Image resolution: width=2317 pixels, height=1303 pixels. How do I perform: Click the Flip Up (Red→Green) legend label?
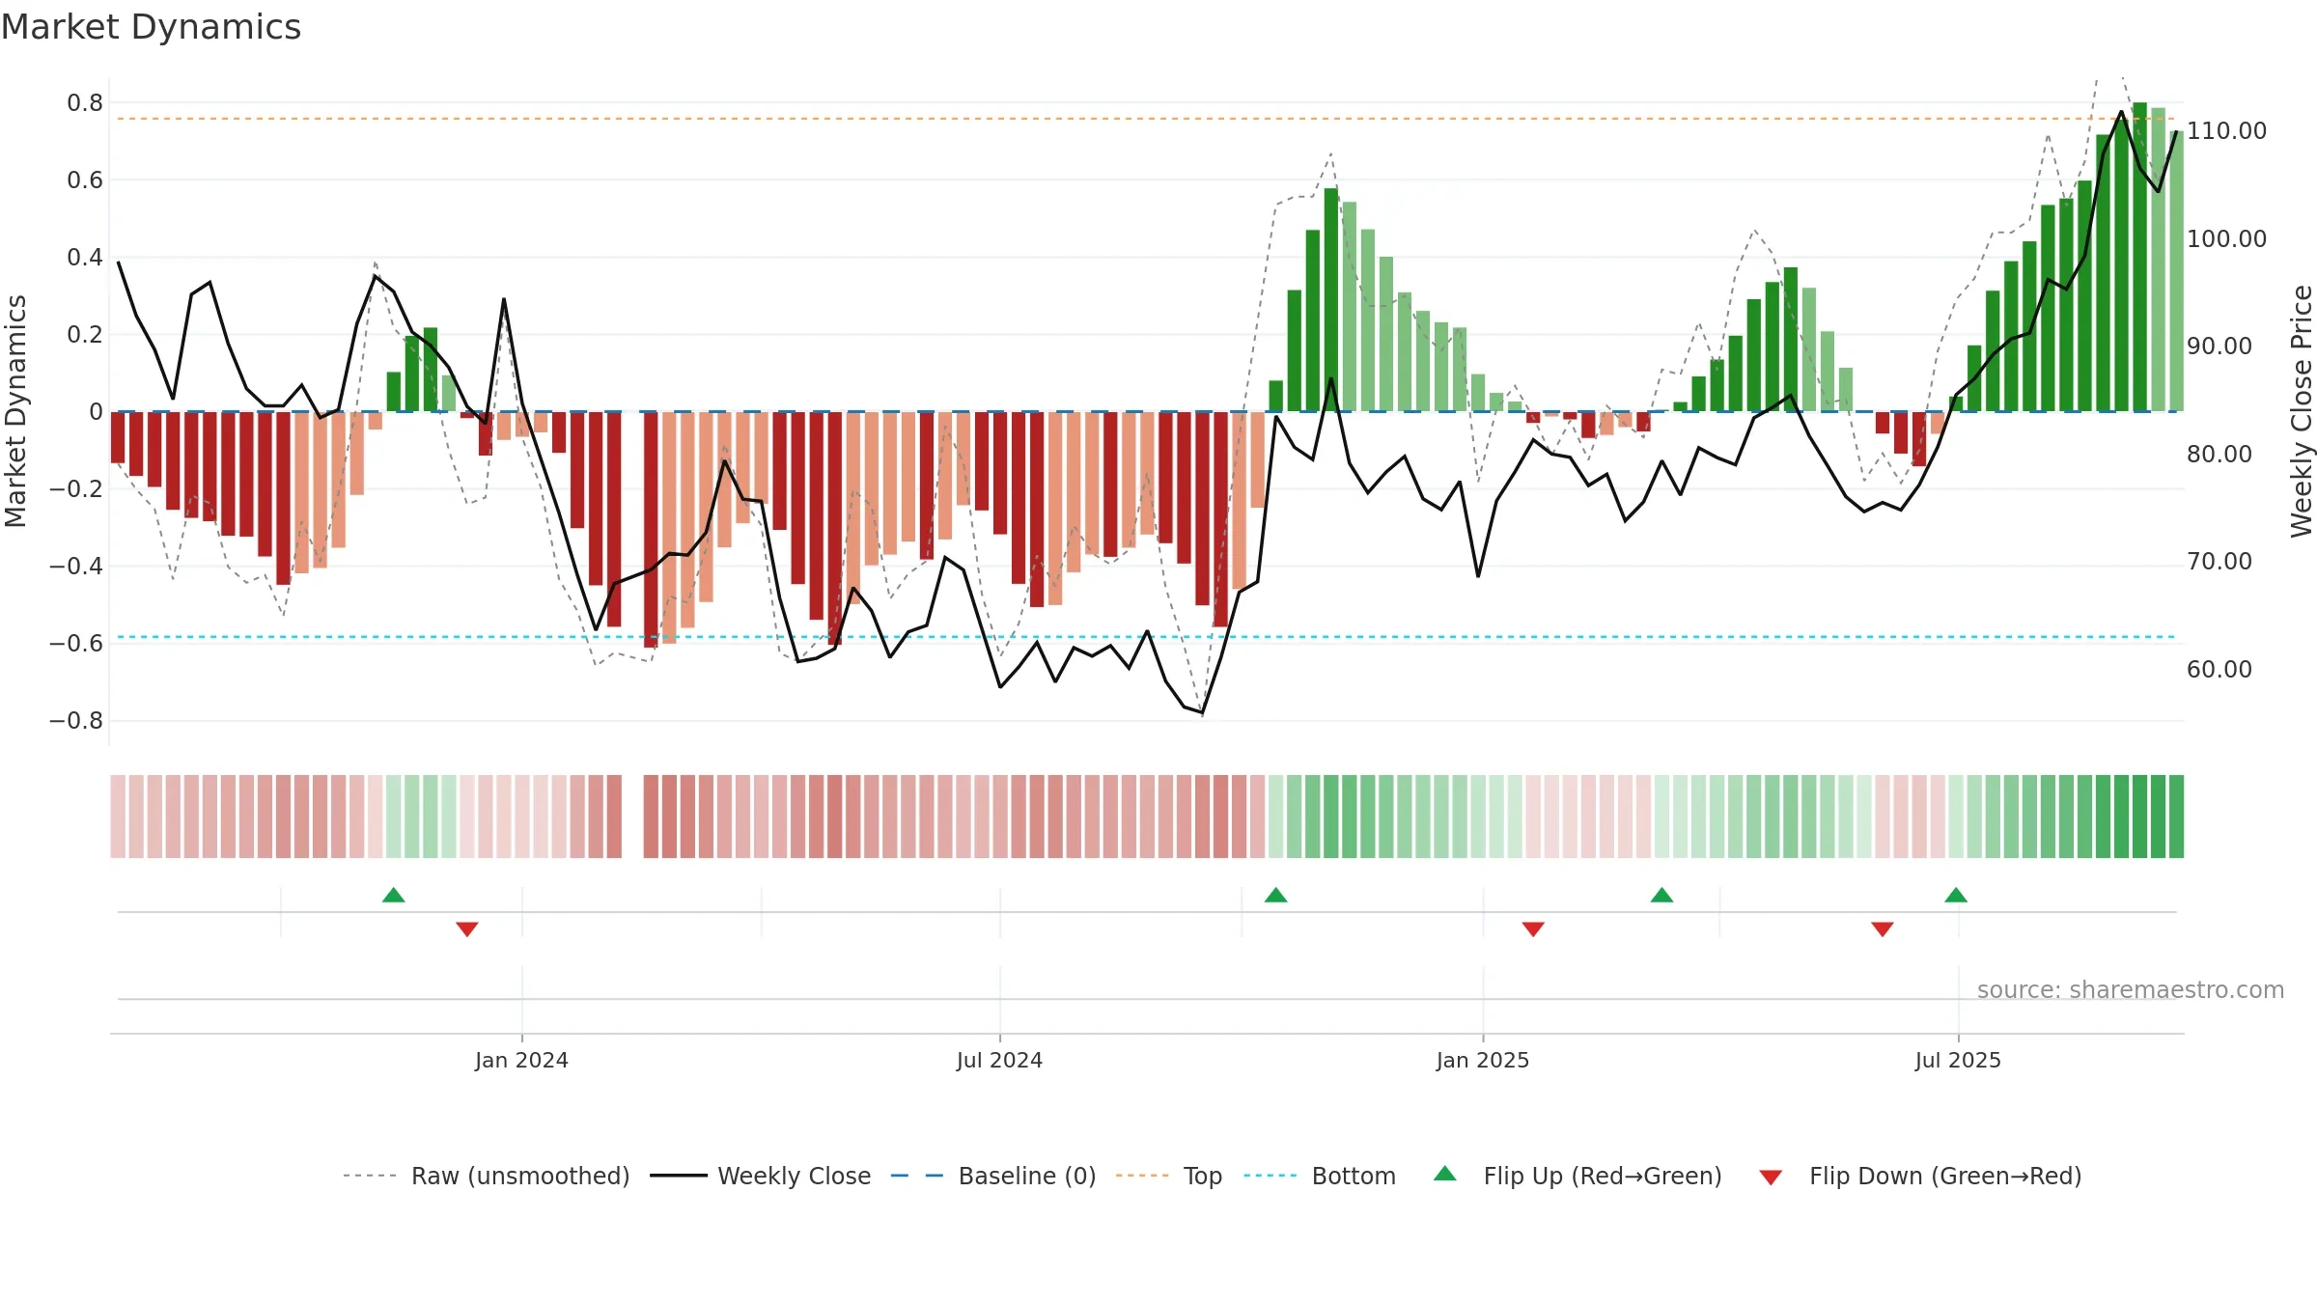click(x=1603, y=1176)
